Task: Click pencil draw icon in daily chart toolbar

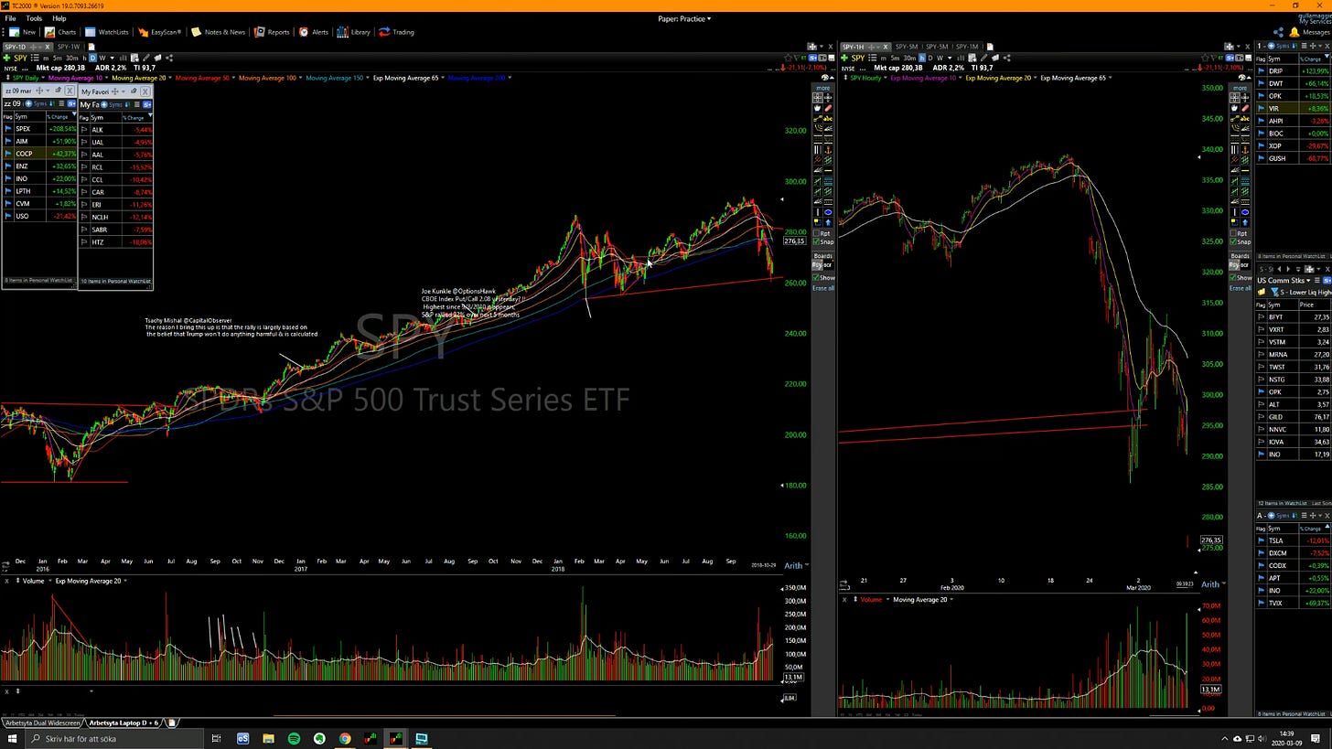Action: (146, 58)
